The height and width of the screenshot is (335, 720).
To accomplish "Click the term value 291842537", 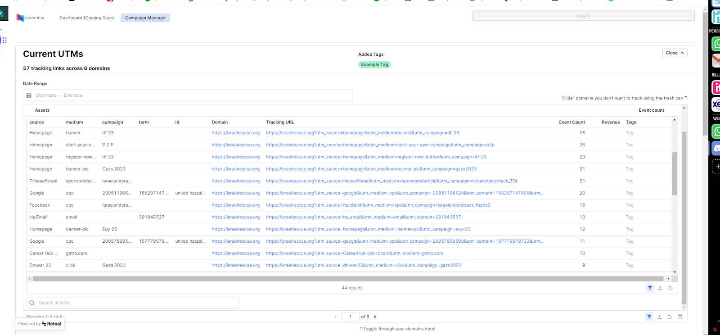I will 152,217.
